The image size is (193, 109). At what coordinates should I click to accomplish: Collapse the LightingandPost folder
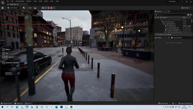[163, 24]
